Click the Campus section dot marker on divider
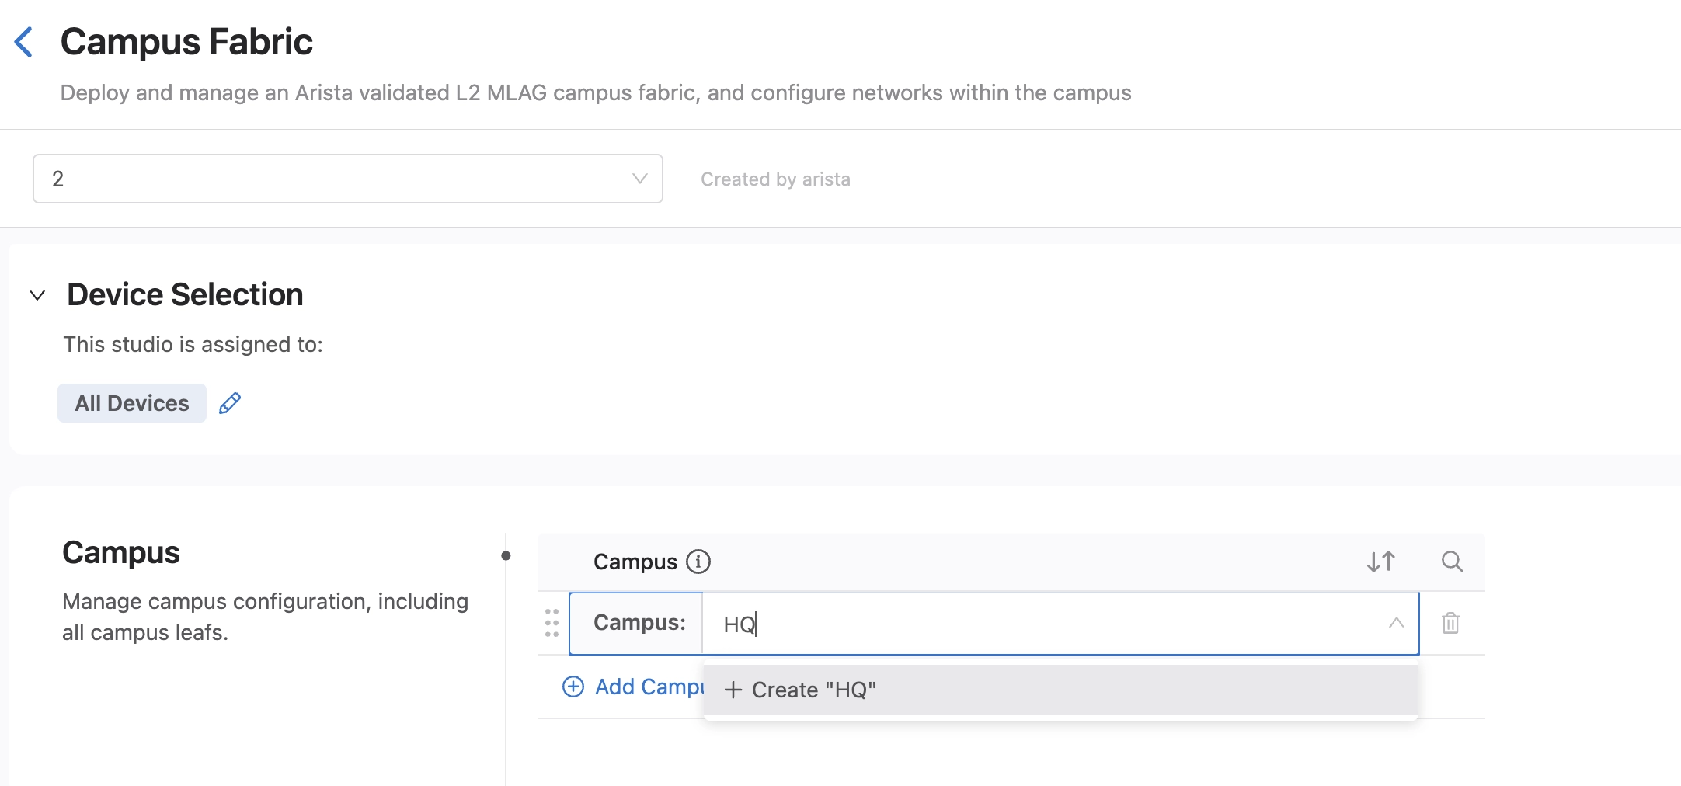 pos(506,555)
